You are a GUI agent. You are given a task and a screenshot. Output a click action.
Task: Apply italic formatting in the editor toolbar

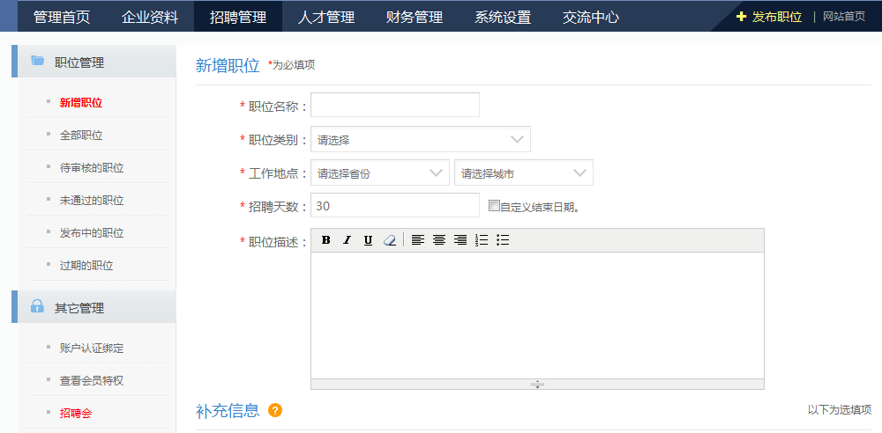click(347, 240)
